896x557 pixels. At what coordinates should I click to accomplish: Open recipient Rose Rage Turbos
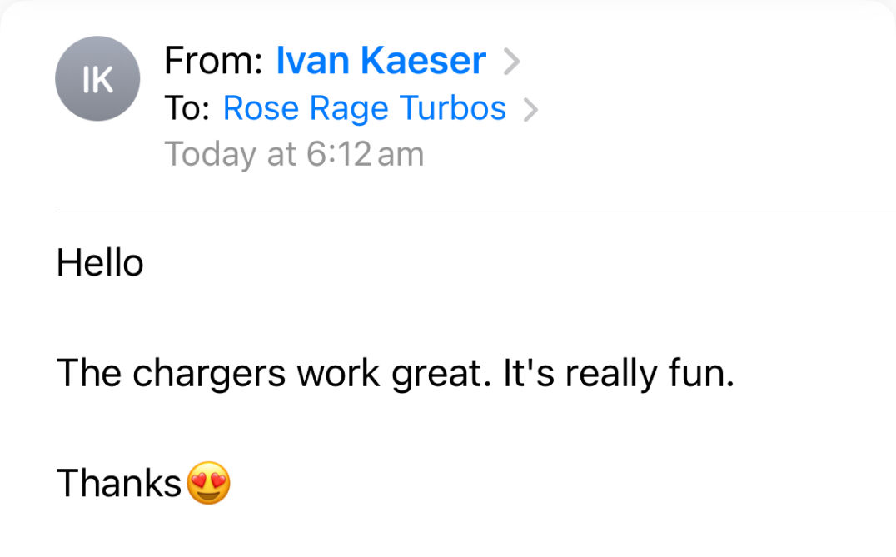pos(365,108)
